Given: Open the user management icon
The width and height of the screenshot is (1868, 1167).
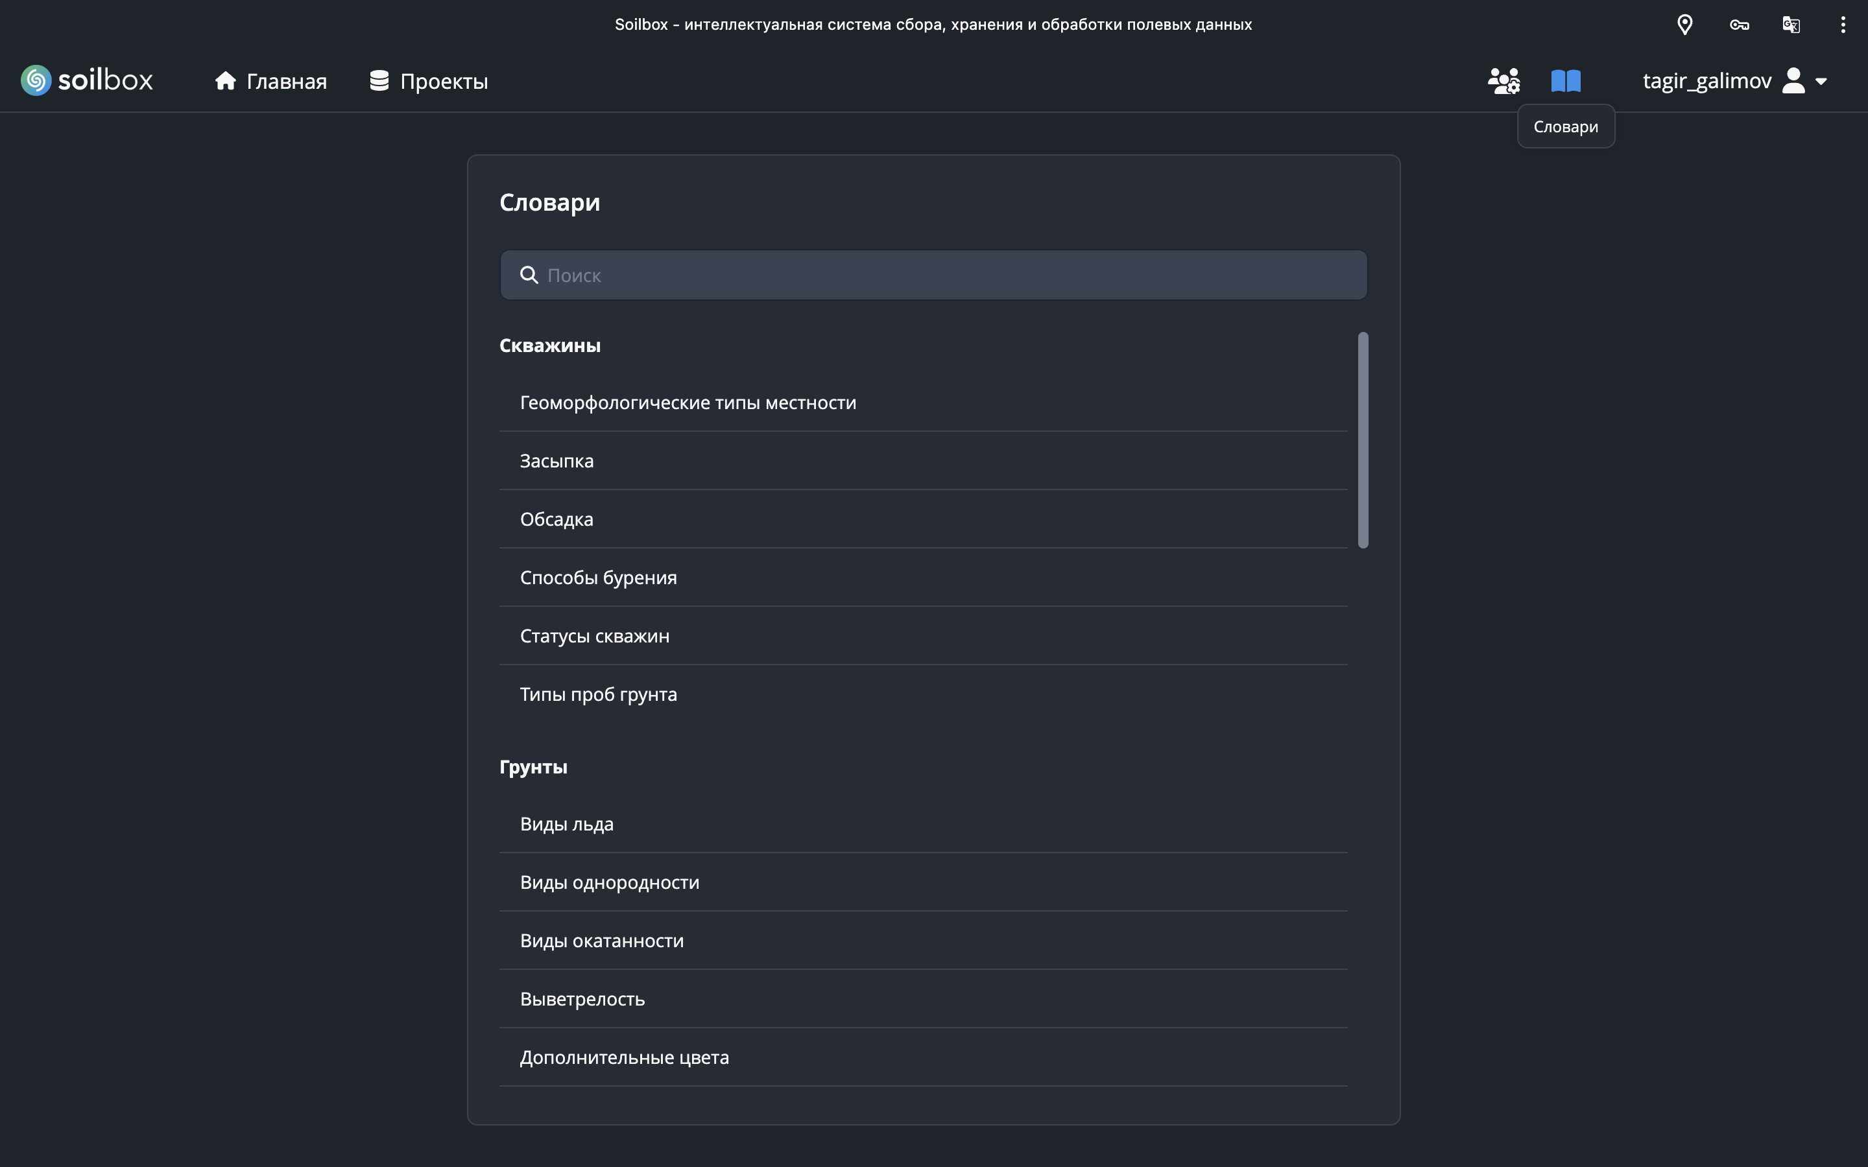Looking at the screenshot, I should pos(1503,80).
